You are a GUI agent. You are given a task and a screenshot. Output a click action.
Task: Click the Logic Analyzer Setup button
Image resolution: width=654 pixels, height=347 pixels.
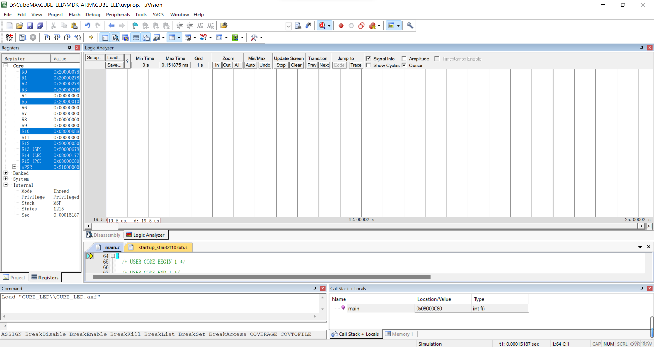coord(95,58)
